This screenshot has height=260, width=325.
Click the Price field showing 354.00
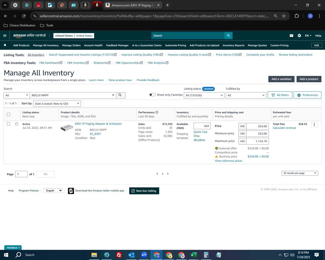tap(257, 126)
